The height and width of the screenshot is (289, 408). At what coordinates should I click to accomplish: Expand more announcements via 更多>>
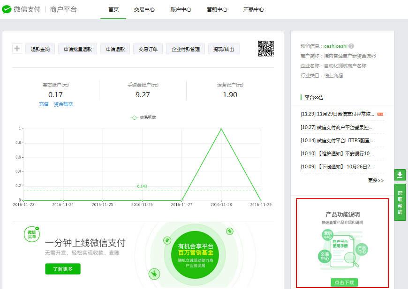coord(376,180)
